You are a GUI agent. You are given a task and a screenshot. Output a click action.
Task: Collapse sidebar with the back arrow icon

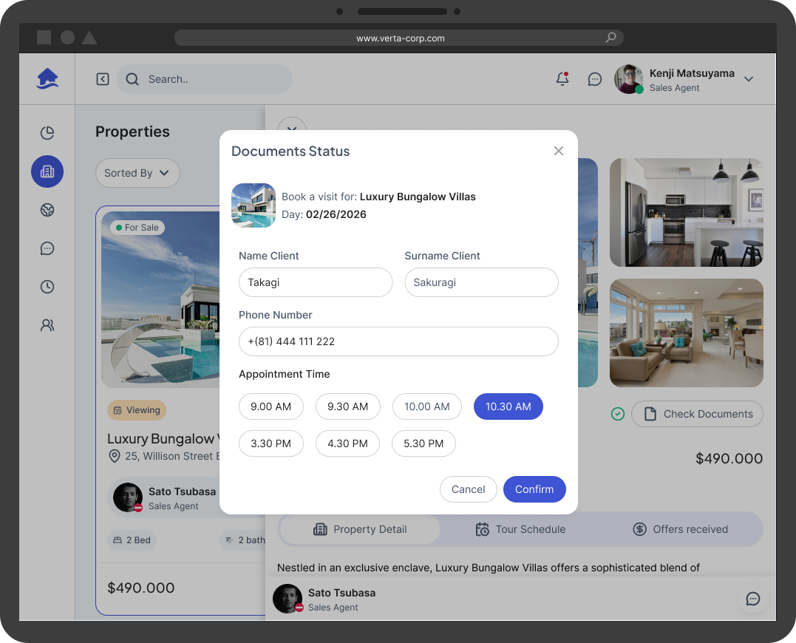[x=103, y=79]
